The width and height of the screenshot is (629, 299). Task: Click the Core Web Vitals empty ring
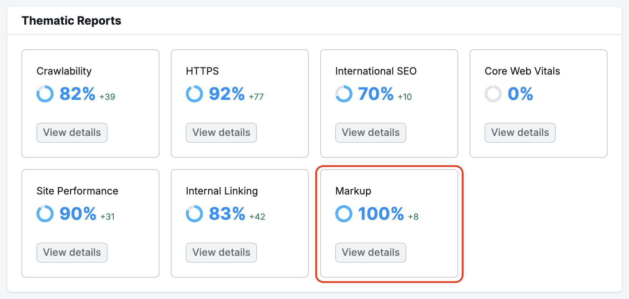point(493,94)
